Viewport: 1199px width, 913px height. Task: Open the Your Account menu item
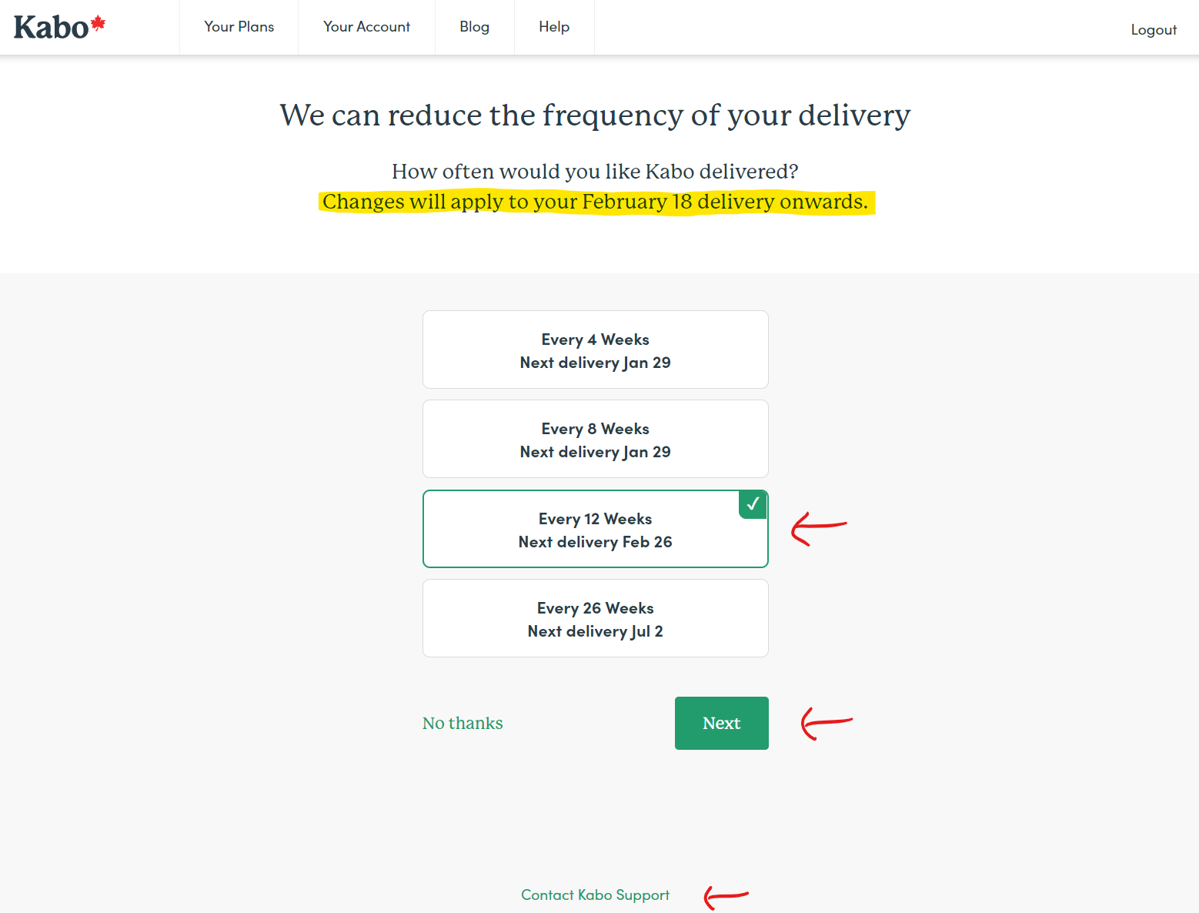pyautogui.click(x=367, y=27)
